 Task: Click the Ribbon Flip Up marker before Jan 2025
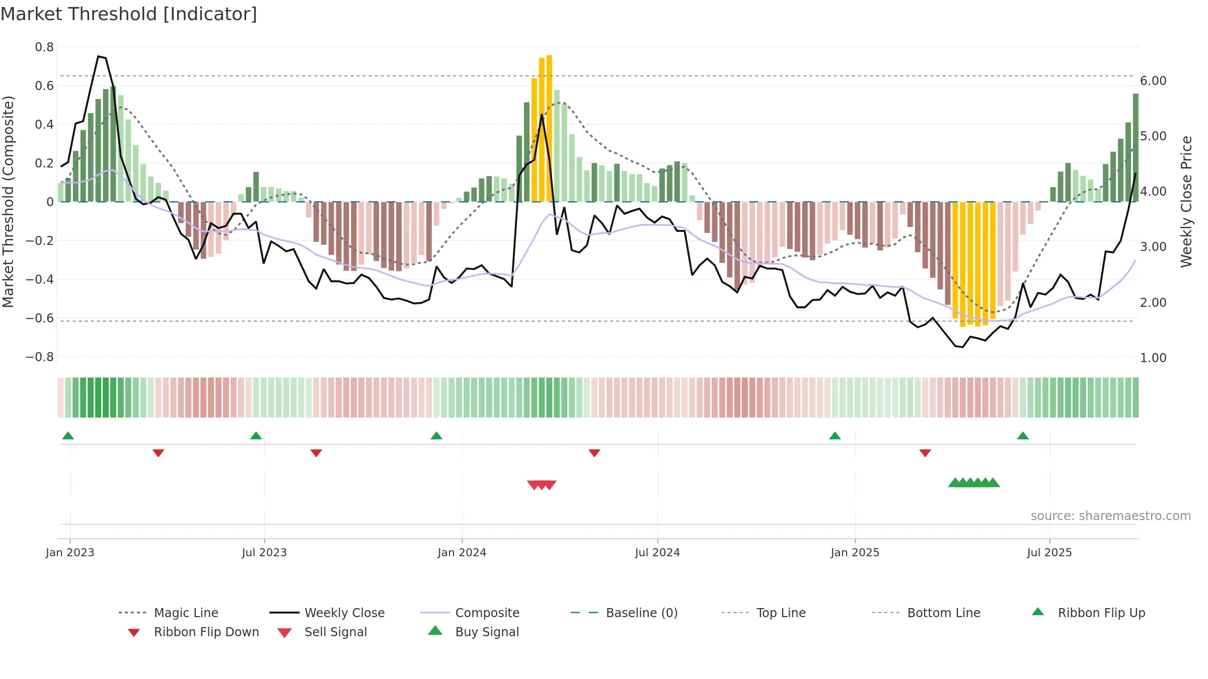click(835, 436)
